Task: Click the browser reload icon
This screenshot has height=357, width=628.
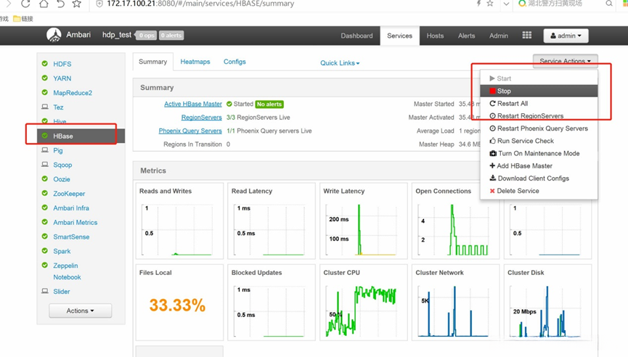Action: pyautogui.click(x=25, y=4)
